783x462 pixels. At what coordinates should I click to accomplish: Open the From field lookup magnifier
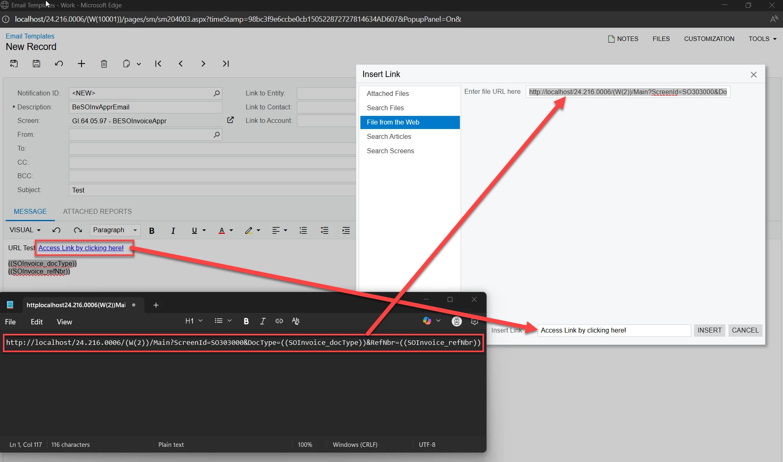pos(217,135)
